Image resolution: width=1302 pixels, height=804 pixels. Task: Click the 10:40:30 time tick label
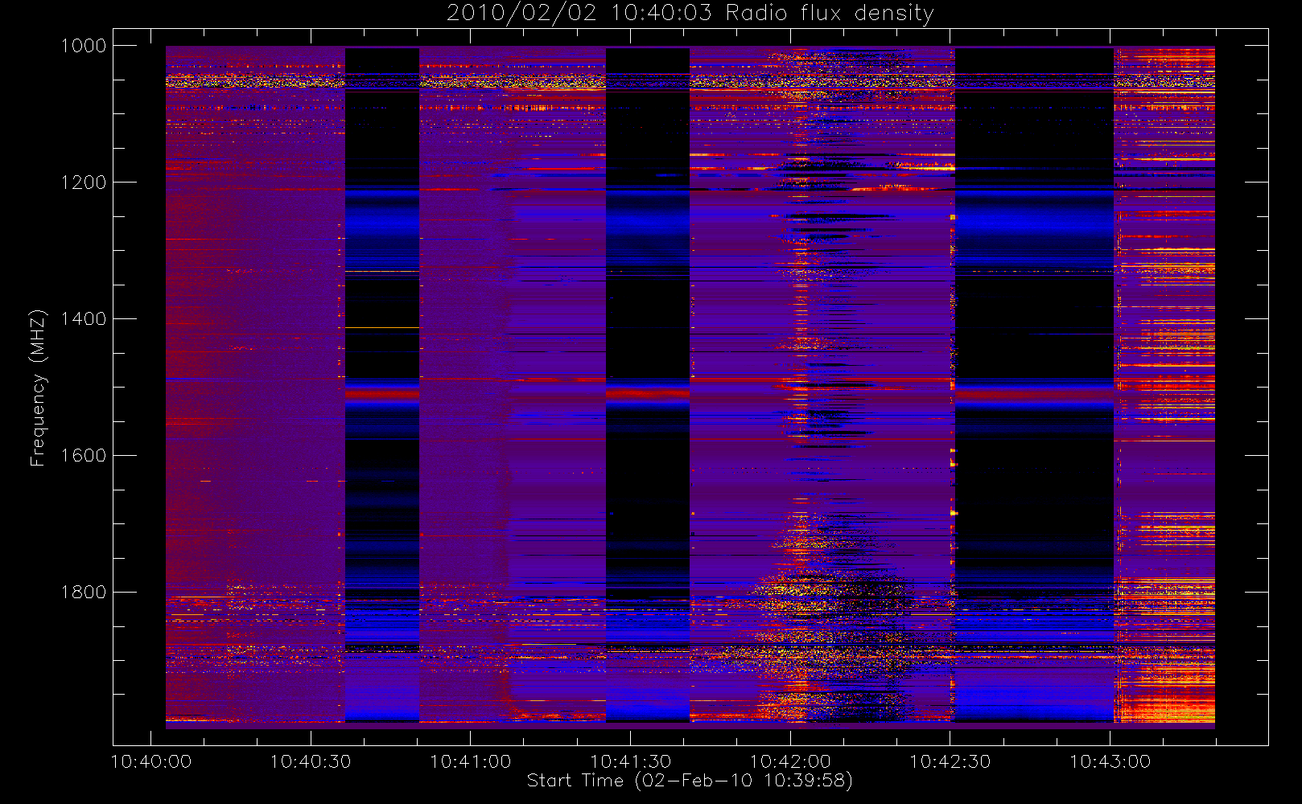(x=311, y=761)
